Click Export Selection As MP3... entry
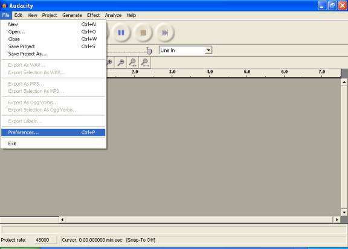The width and height of the screenshot is (348, 249). [53, 91]
